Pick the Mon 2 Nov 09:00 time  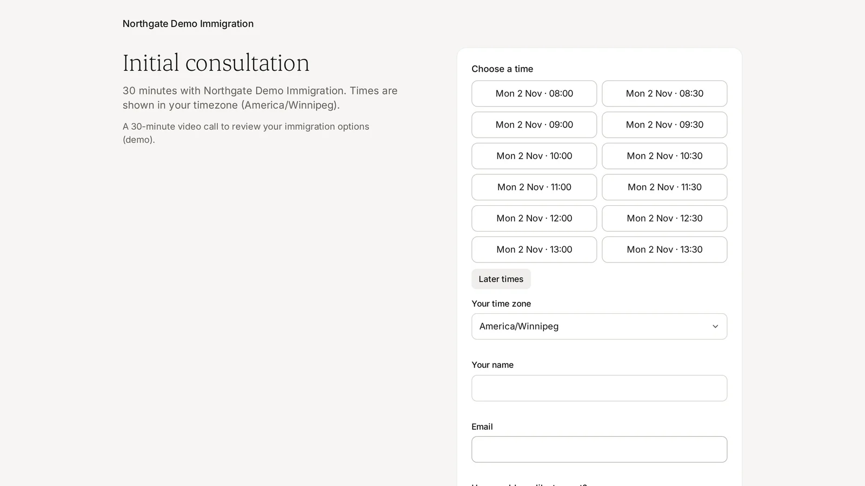pyautogui.click(x=534, y=125)
